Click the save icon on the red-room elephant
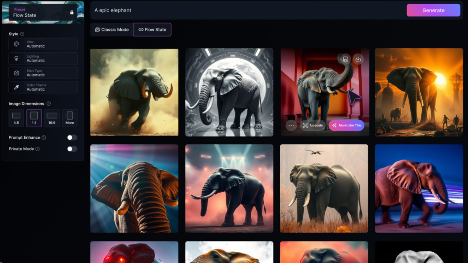Screen dimensions: 468x263 (x=345, y=59)
